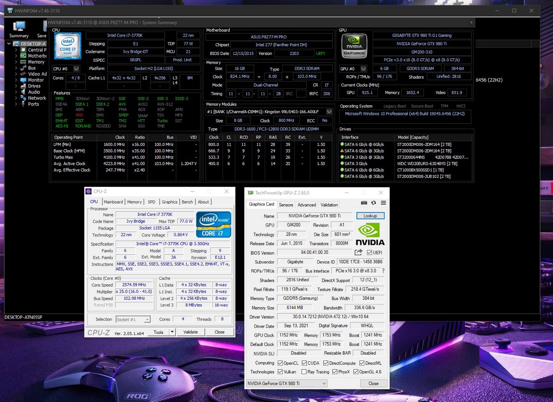553x402 pixels.
Task: Click the Bus Interface question mark icon
Action: pyautogui.click(x=383, y=271)
